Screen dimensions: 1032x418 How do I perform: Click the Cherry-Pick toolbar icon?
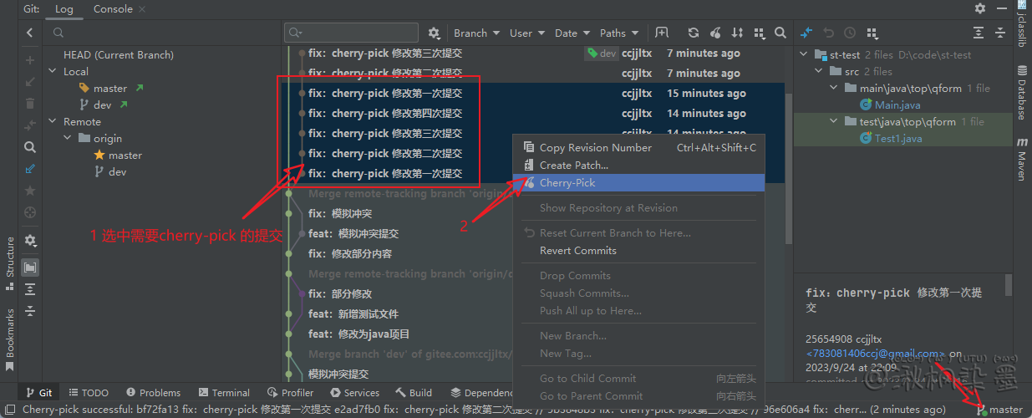(x=715, y=33)
